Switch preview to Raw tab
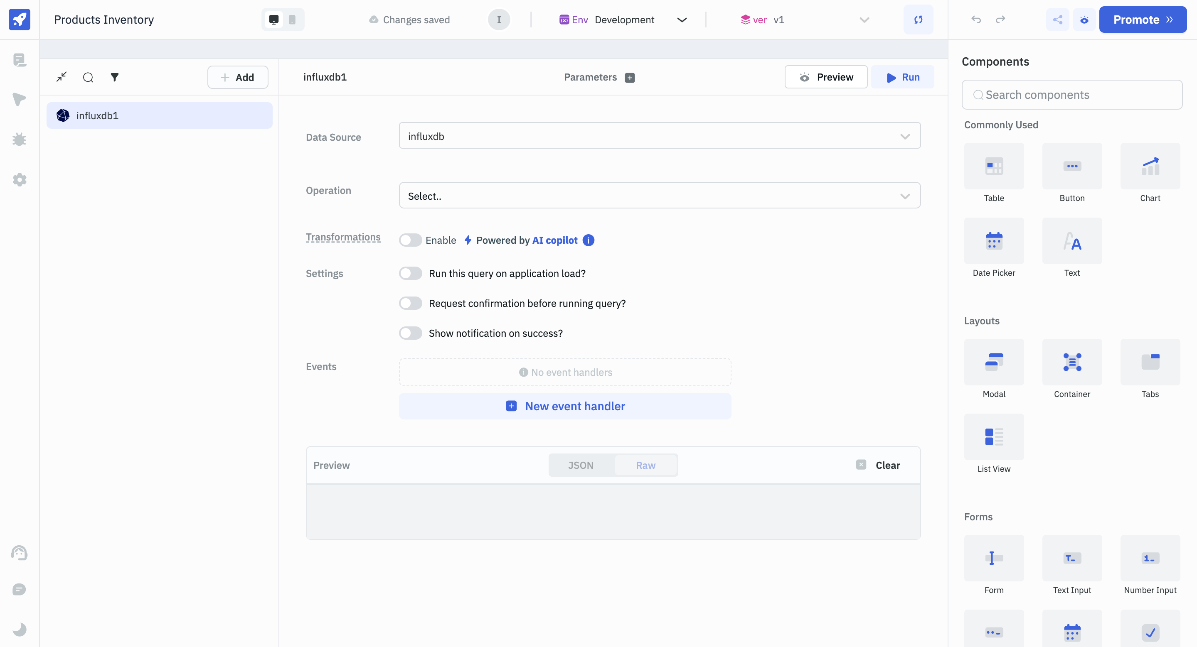The image size is (1197, 647). click(x=645, y=465)
